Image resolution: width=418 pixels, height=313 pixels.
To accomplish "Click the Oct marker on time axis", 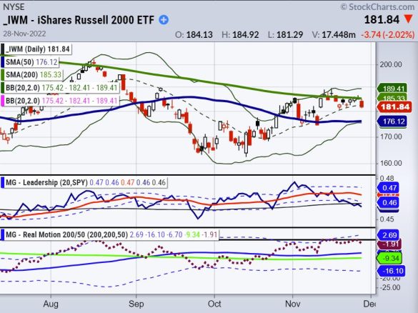I will [x=214, y=304].
